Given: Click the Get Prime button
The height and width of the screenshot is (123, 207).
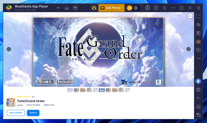Looking at the screenshot, I should (111, 8).
